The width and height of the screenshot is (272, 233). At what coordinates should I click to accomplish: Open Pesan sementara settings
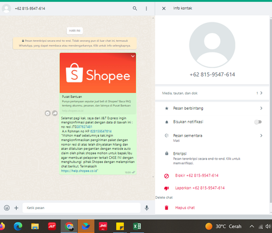pos(212,137)
